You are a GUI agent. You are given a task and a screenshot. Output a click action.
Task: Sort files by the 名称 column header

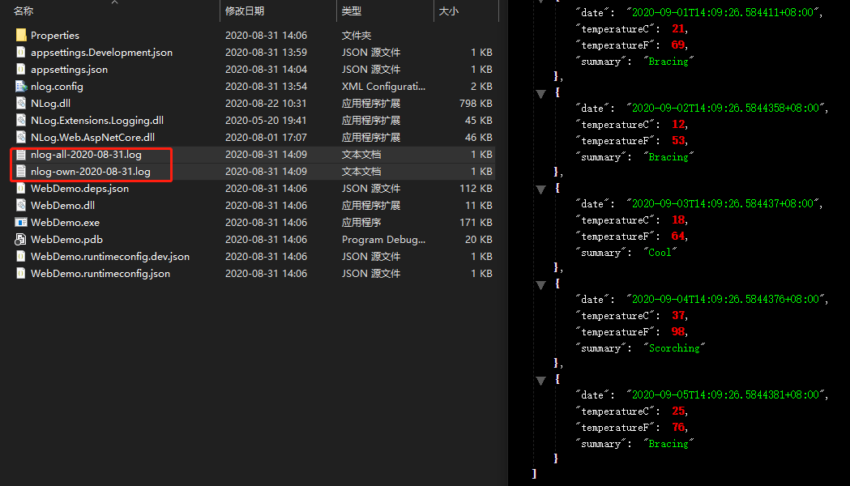click(x=24, y=11)
